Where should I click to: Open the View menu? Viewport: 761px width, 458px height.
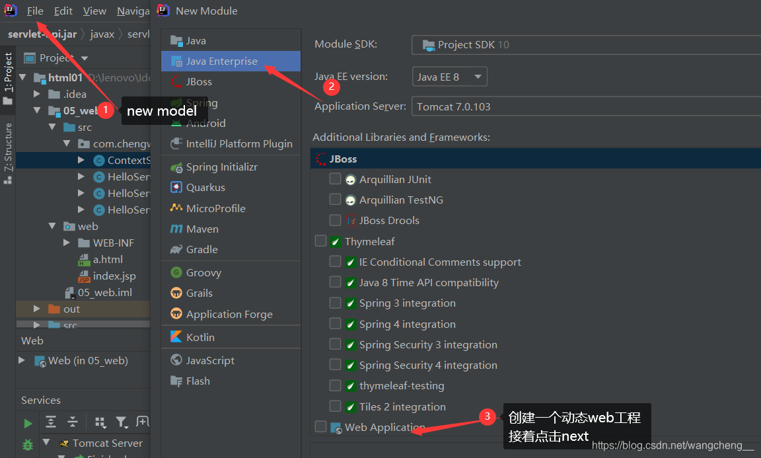coord(94,11)
